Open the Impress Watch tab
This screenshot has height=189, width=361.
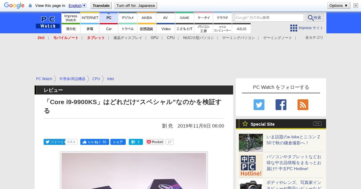click(x=71, y=18)
